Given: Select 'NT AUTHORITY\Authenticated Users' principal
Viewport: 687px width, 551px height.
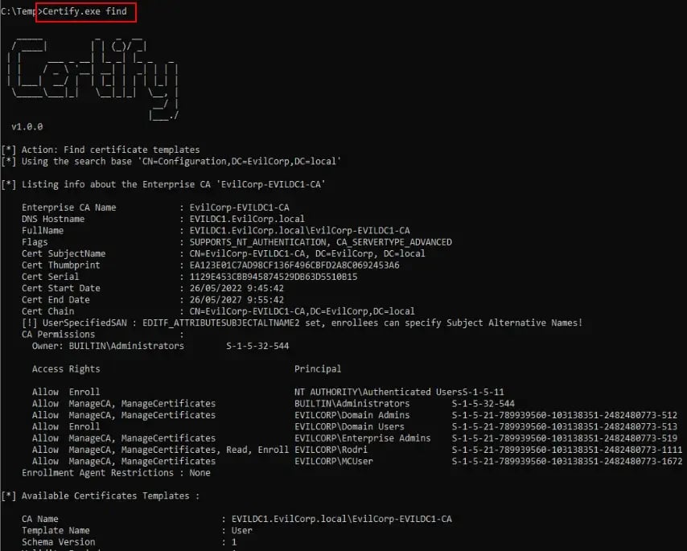Looking at the screenshot, I should tap(379, 392).
